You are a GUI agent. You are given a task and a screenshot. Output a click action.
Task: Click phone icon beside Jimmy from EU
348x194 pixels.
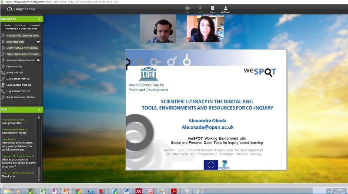pyautogui.click(x=3, y=73)
